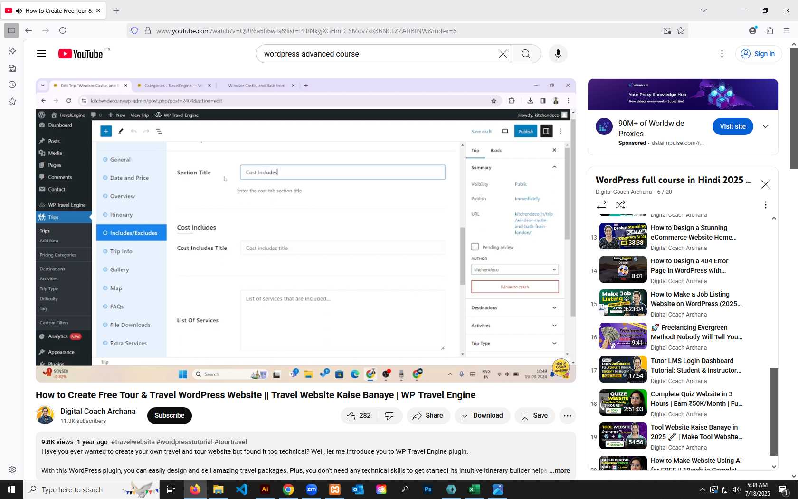Image resolution: width=798 pixels, height=499 pixels.
Task: Open bookmarks star in sidebar
Action: [x=12, y=101]
